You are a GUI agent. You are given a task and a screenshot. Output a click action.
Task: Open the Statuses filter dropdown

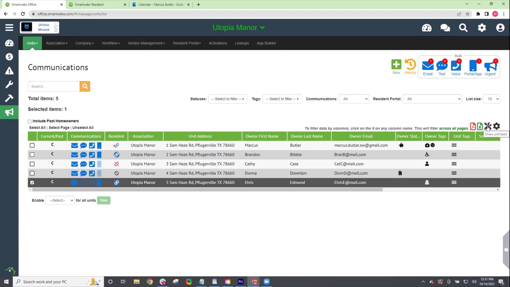(x=227, y=99)
